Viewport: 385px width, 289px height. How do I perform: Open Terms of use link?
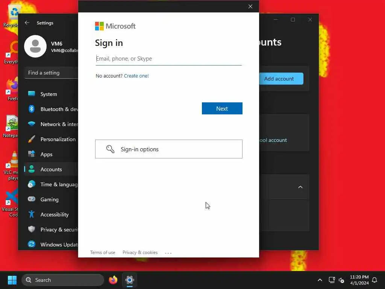click(x=103, y=252)
